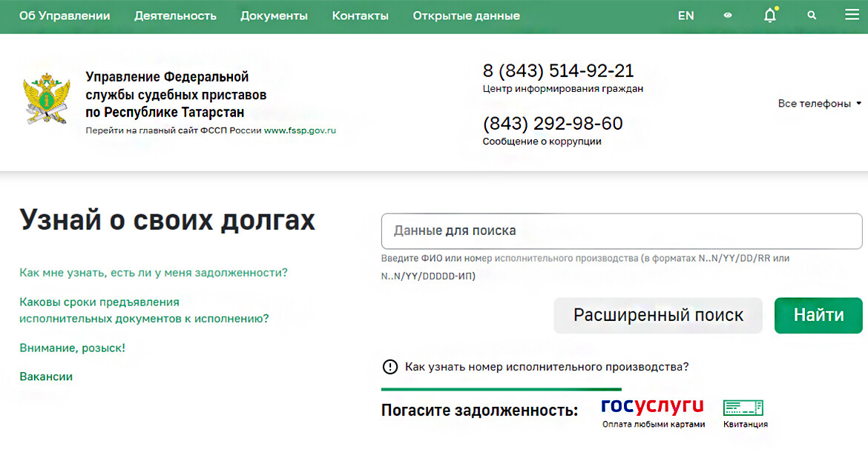Screen dimensions: 868x458
Task: Switch language to EN
Action: click(685, 16)
